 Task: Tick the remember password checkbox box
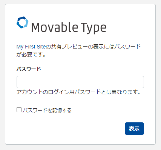coord(19,110)
